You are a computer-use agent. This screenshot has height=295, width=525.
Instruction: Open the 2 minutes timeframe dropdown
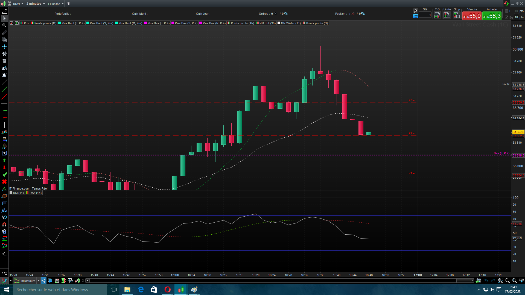pyautogui.click(x=36, y=4)
